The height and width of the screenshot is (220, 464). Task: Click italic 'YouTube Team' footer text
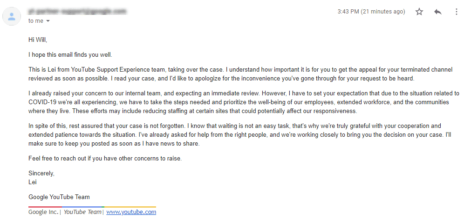coord(82,212)
